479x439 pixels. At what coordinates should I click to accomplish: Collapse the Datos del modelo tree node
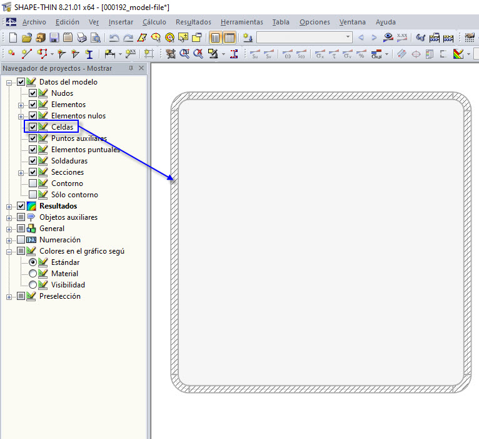(x=9, y=83)
